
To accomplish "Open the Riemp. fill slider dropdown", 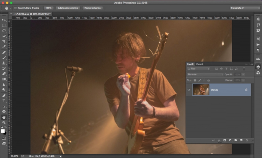I will [x=243, y=80].
